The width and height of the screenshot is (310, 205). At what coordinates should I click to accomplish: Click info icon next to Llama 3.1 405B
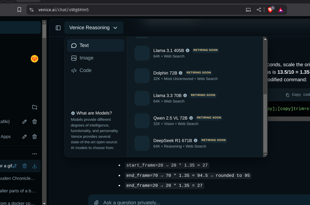coord(188,50)
